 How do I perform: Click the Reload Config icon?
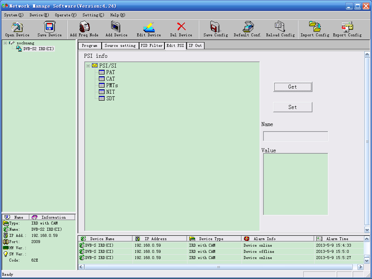pyautogui.click(x=280, y=27)
